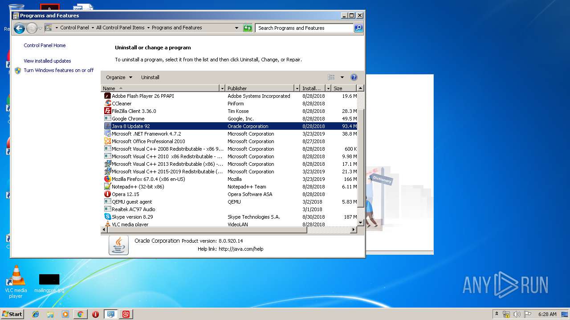Viewport: 570px width, 320px height.
Task: Select the CCleaner program icon
Action: pos(107,104)
